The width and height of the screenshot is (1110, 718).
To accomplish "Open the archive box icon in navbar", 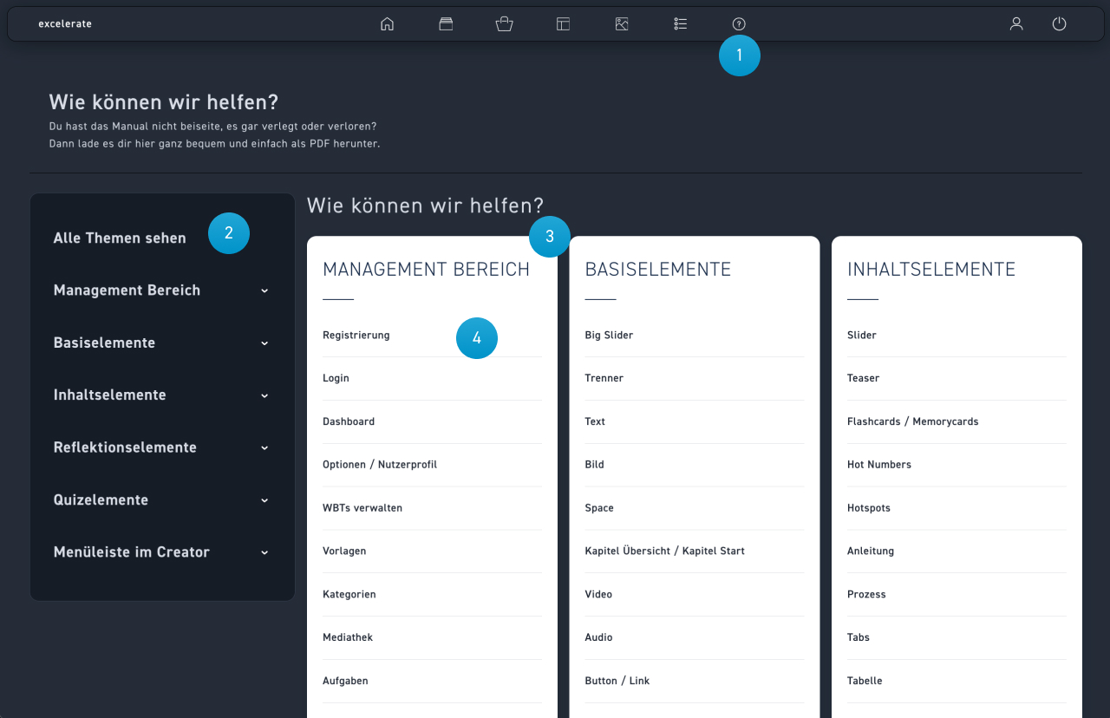I will (446, 24).
